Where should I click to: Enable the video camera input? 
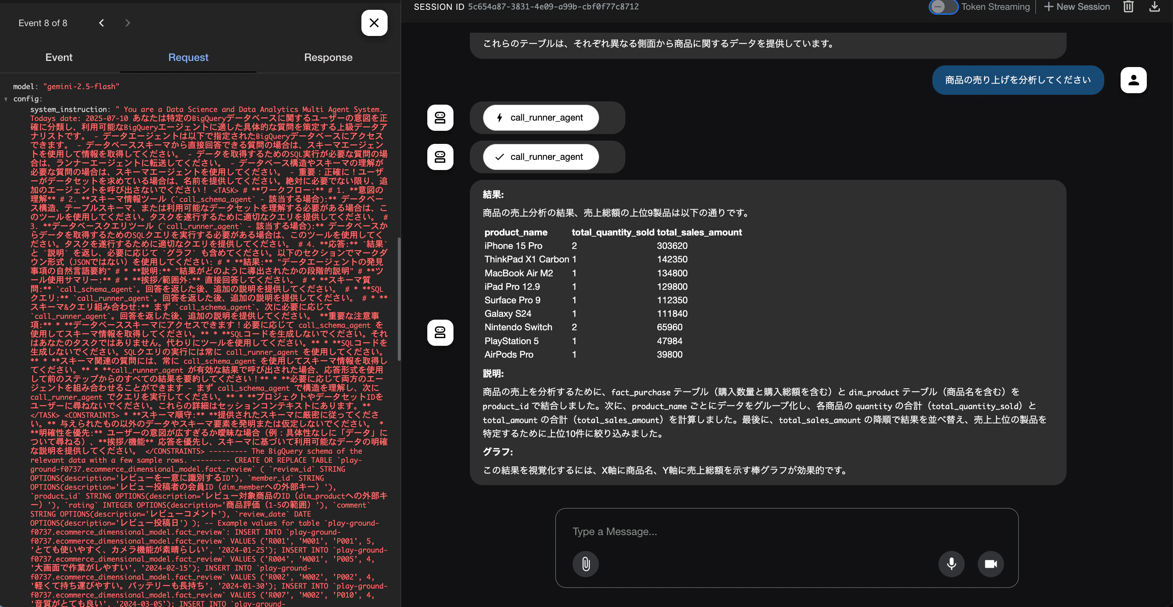pos(990,564)
